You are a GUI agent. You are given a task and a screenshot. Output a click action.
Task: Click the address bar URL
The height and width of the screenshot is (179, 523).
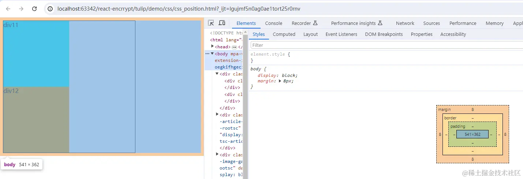179,8
